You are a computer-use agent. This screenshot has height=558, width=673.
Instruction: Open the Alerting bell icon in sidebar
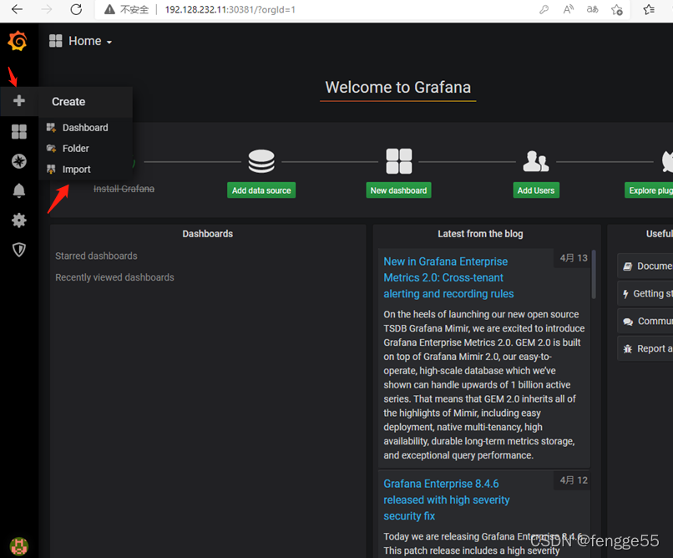[19, 190]
